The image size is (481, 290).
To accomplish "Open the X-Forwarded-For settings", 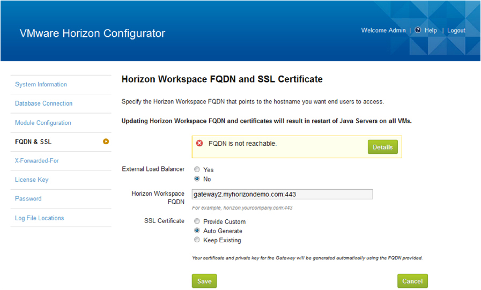I will (x=37, y=161).
